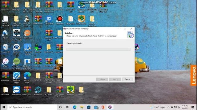Viewport: 197px width, 110px height.
Task: Open Office from the taskbar
Action: point(103,107)
